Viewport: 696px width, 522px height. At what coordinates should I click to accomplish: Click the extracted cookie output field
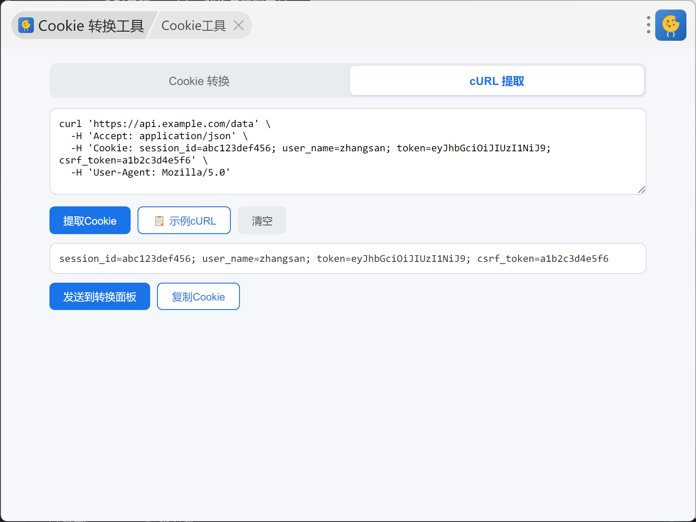click(347, 259)
